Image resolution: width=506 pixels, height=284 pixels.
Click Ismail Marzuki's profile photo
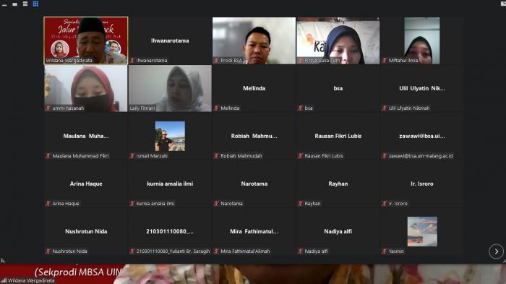tap(170, 136)
